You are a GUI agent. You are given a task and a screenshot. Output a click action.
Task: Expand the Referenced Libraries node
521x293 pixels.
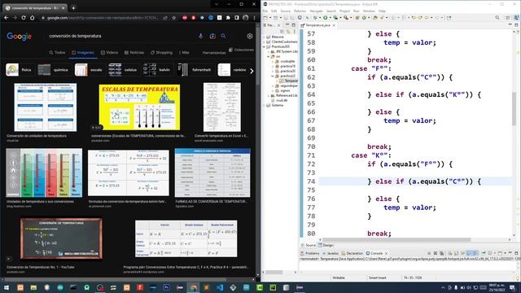pyautogui.click(x=269, y=96)
